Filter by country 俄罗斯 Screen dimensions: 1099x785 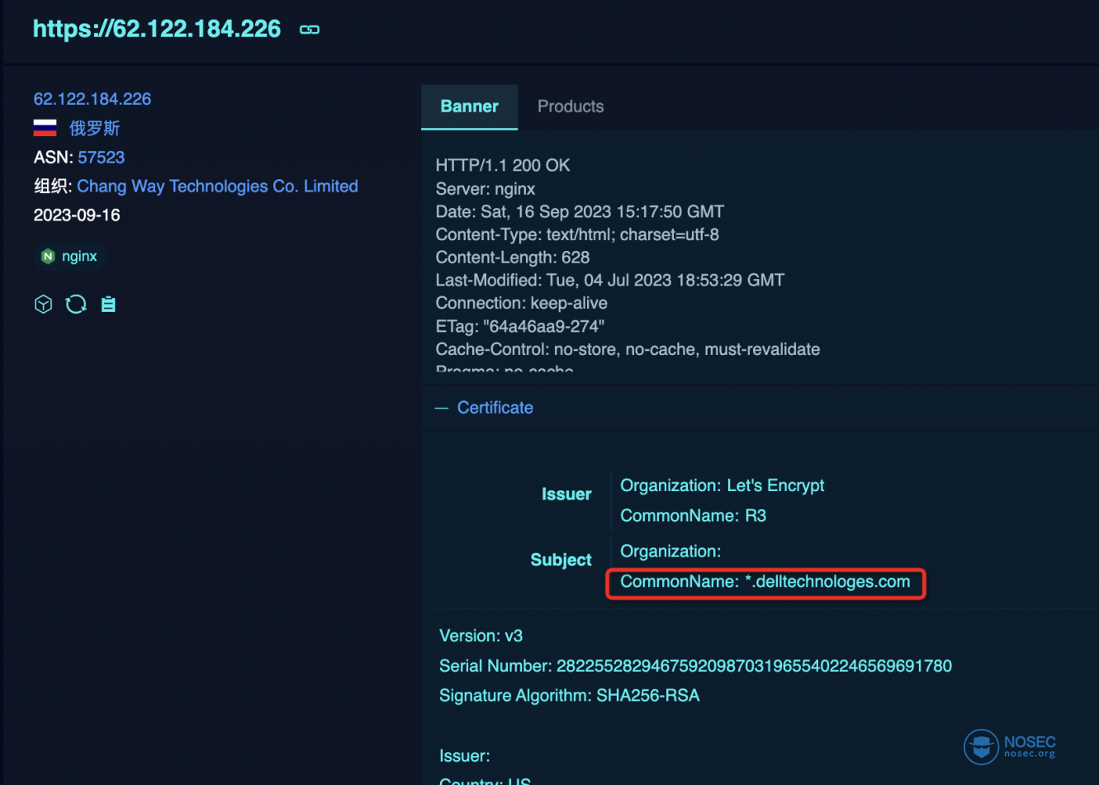[95, 128]
